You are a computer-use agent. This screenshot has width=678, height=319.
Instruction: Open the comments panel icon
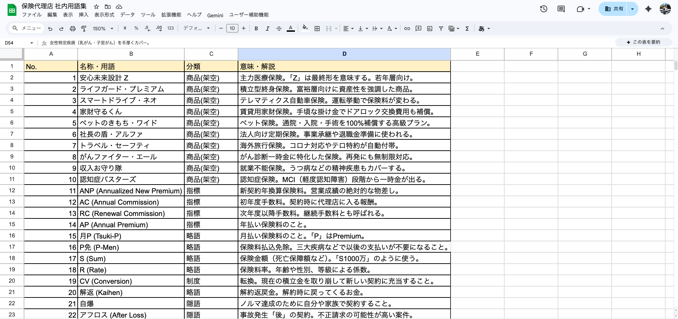click(561, 9)
